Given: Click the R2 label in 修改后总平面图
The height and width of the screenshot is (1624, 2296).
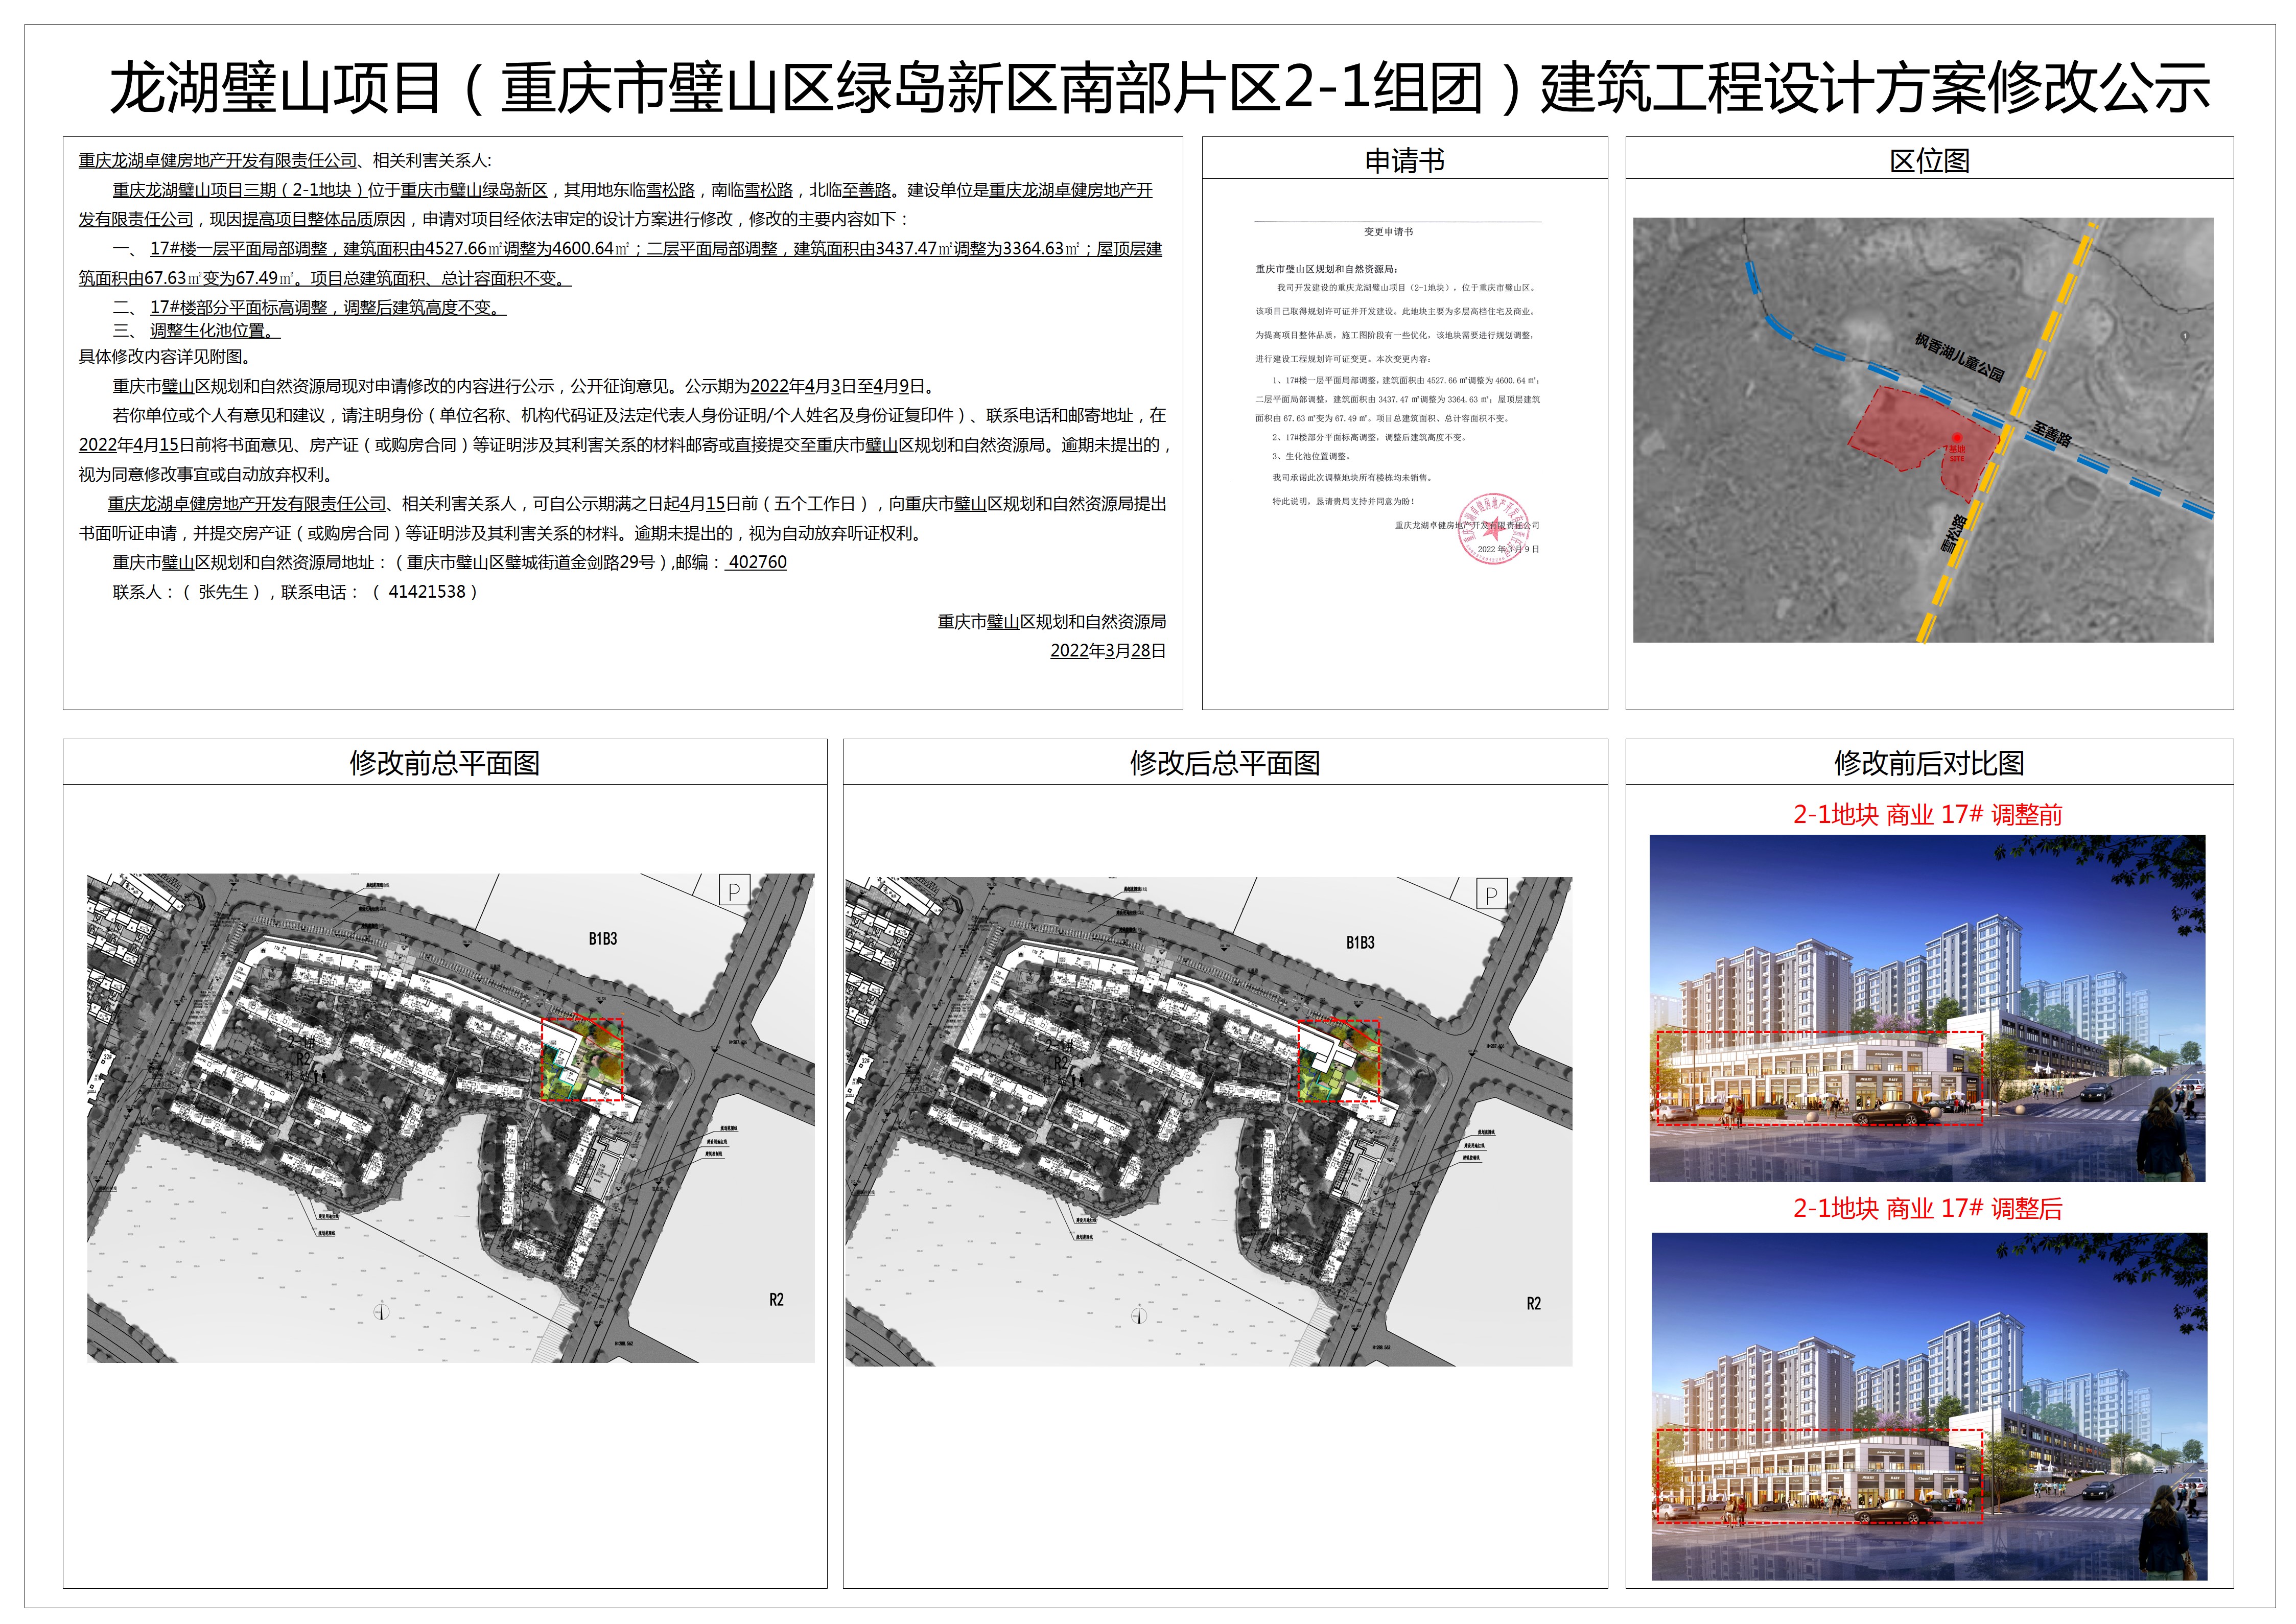Looking at the screenshot, I should pyautogui.click(x=1533, y=1303).
